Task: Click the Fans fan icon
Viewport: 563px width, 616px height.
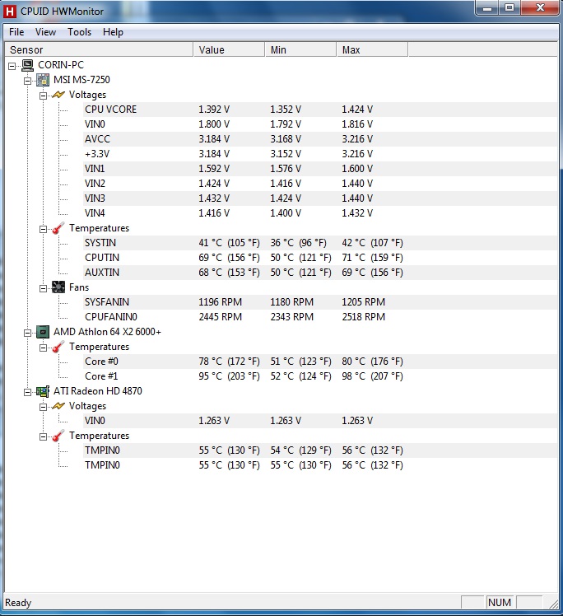Action: tap(58, 287)
